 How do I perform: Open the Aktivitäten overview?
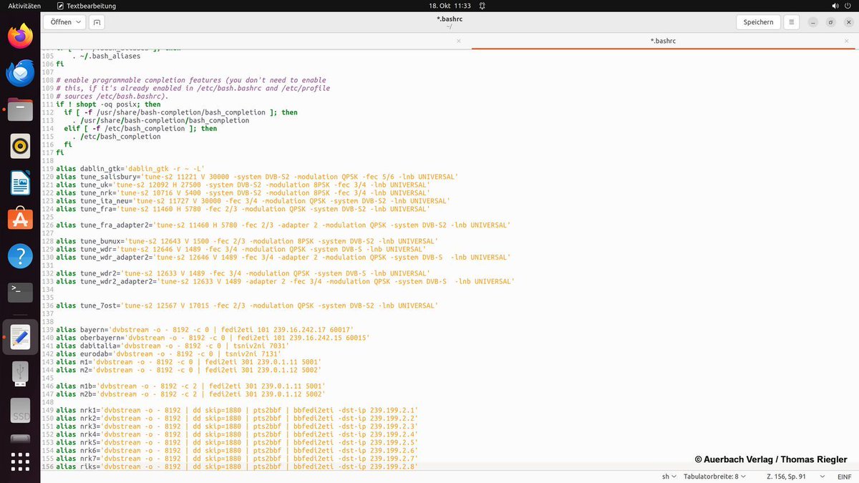pyautogui.click(x=24, y=6)
